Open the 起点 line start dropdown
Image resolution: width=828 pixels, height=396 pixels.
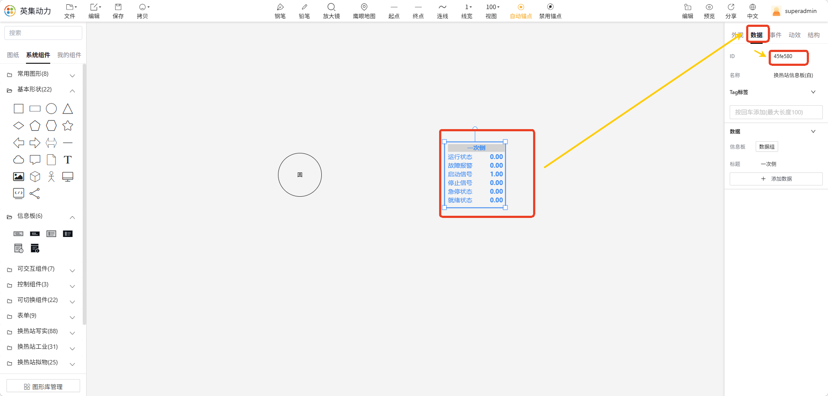[x=394, y=11]
